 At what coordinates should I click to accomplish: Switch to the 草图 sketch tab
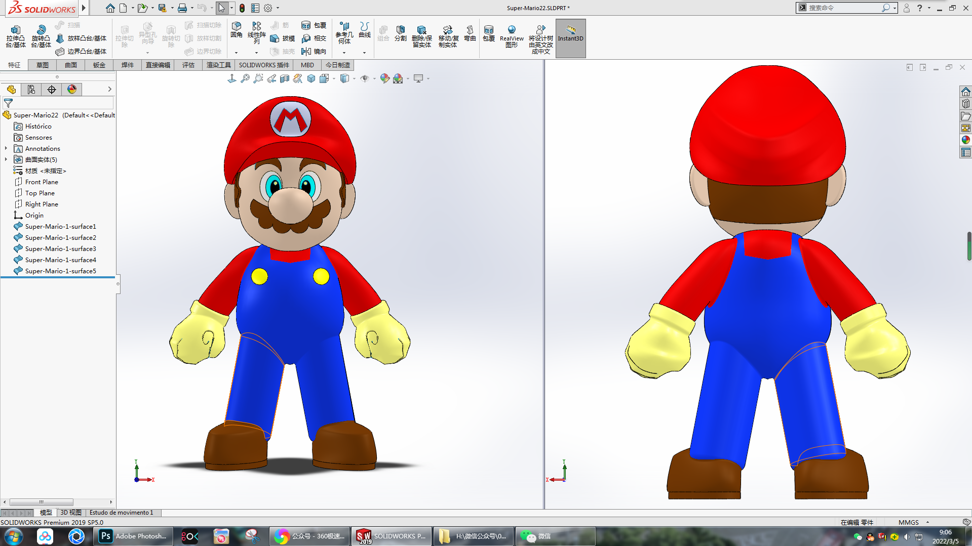[43, 65]
